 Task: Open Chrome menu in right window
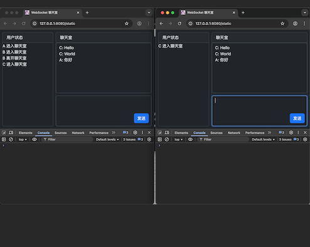click(304, 23)
